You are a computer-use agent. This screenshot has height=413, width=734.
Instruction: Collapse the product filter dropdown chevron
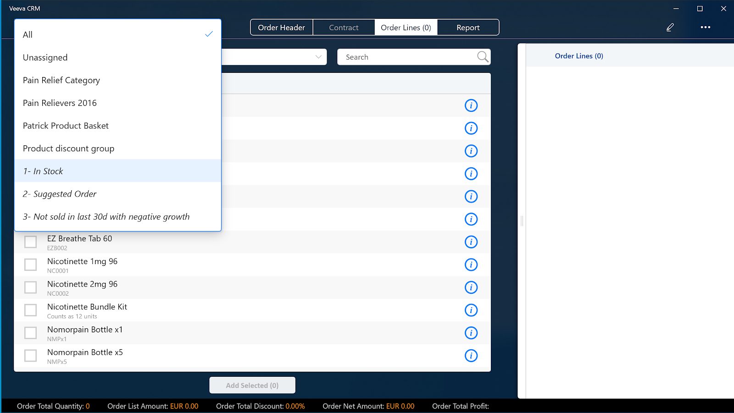(318, 57)
